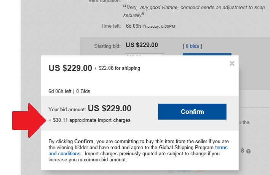The image size is (270, 175).
Task: View the '0 bids' history link
Action: 192,46
